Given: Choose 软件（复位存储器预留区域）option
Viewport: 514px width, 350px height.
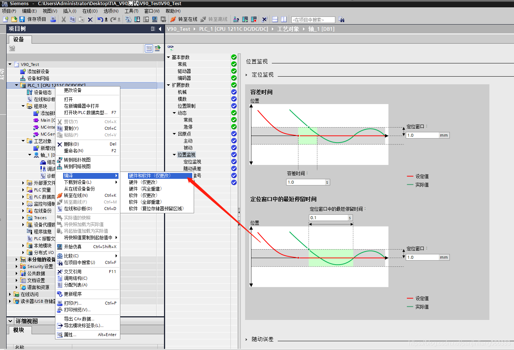Looking at the screenshot, I should (x=157, y=209).
